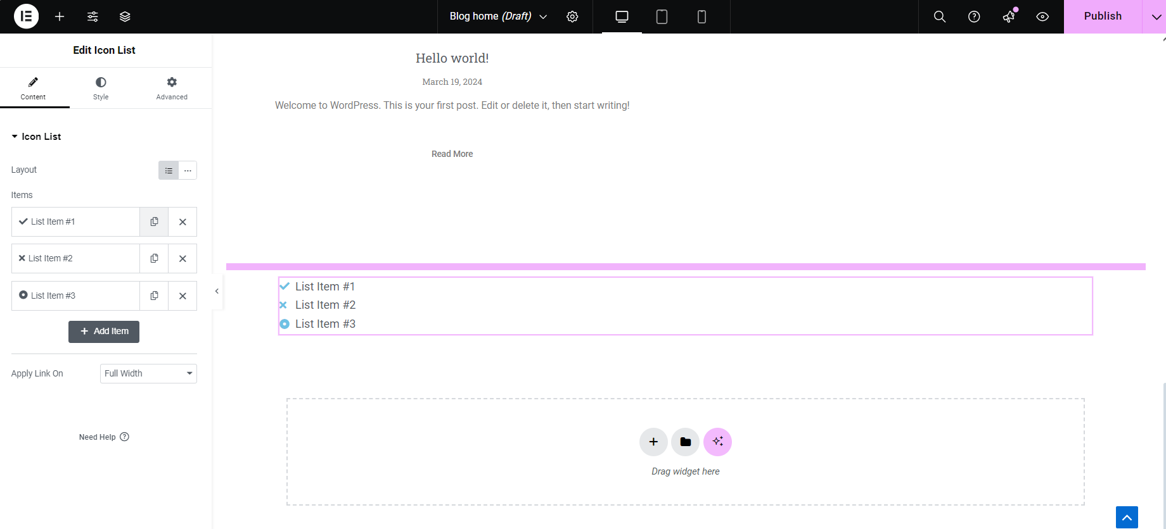Switch to mobile responsive view
Screen dimensions: 1166x529
coord(702,16)
